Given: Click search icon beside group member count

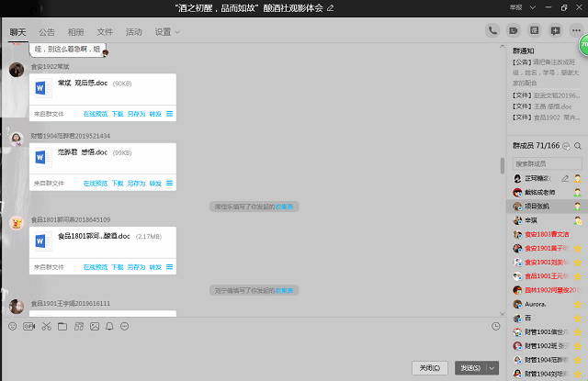Looking at the screenshot, I should click(x=578, y=146).
